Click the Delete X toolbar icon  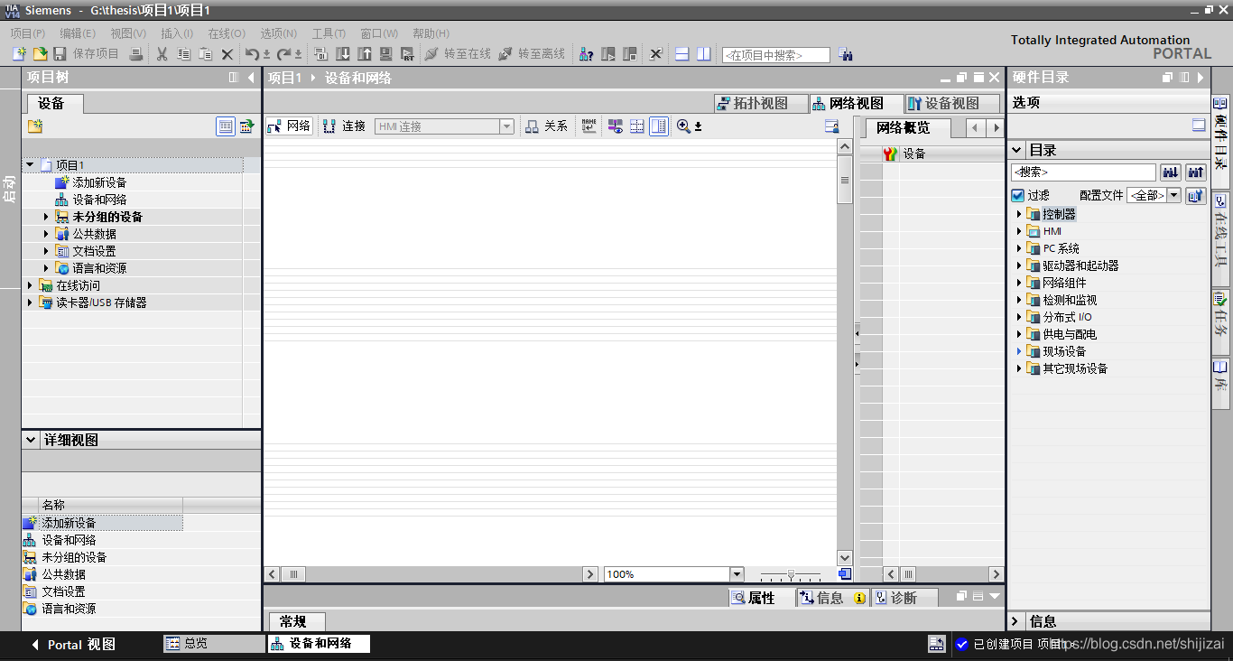click(x=227, y=54)
